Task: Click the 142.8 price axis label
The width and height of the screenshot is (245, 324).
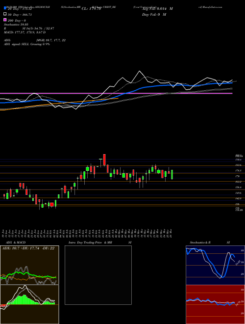Action: coord(238,199)
